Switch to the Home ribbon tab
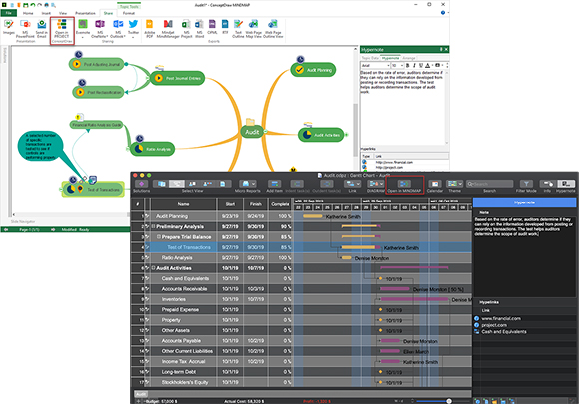The image size is (579, 404). pos(28,13)
